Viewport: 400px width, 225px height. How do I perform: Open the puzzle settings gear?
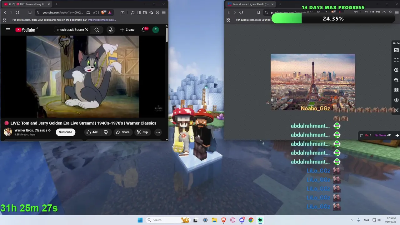pyautogui.click(x=396, y=100)
